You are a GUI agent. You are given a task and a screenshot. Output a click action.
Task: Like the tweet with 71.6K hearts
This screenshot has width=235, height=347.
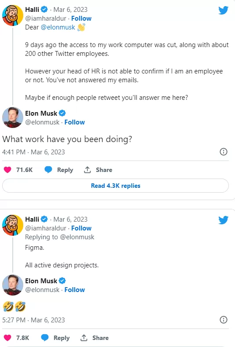click(x=7, y=170)
